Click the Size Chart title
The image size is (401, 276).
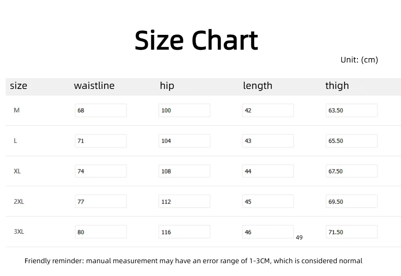coord(196,40)
